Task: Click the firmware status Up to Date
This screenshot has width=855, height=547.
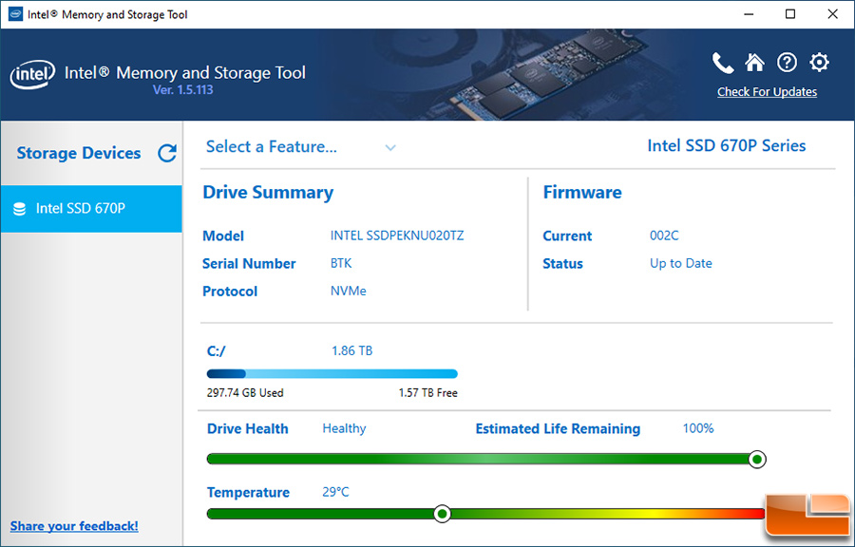Action: coord(680,264)
